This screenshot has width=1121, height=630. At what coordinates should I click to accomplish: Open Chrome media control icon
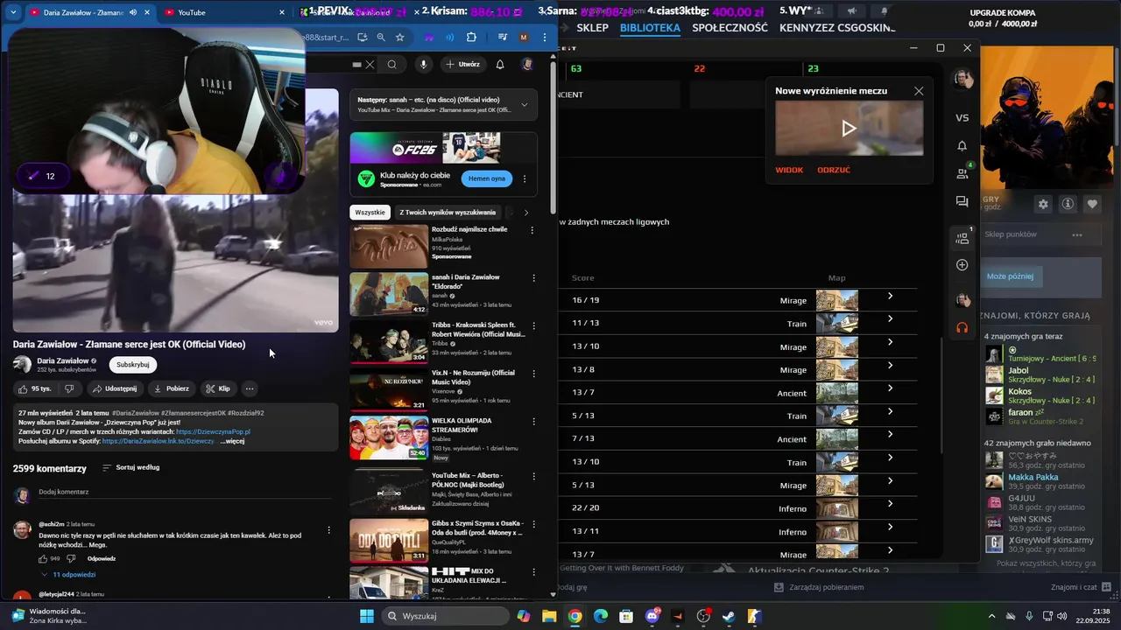click(503, 38)
